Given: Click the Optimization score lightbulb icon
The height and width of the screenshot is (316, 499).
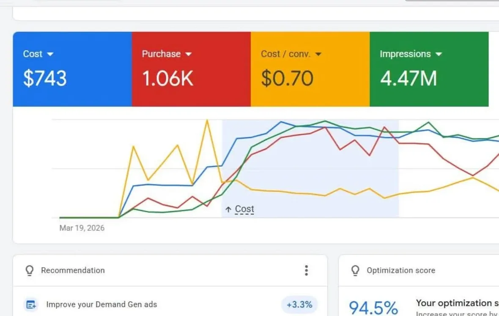Looking at the screenshot, I should click(355, 270).
